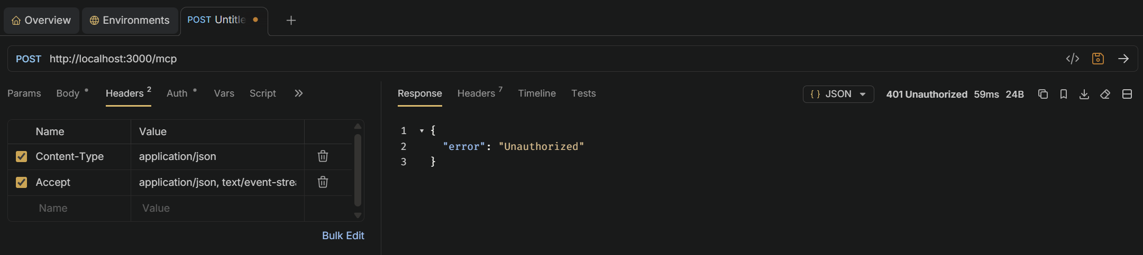Click the generate code icon
The image size is (1143, 255).
[1072, 59]
